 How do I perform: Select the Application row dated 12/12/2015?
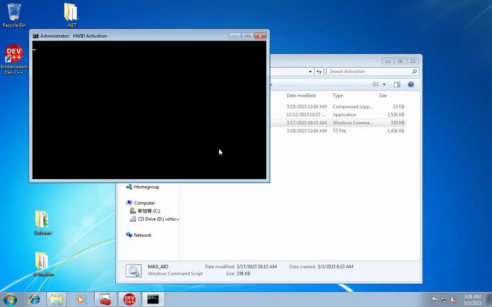click(338, 115)
